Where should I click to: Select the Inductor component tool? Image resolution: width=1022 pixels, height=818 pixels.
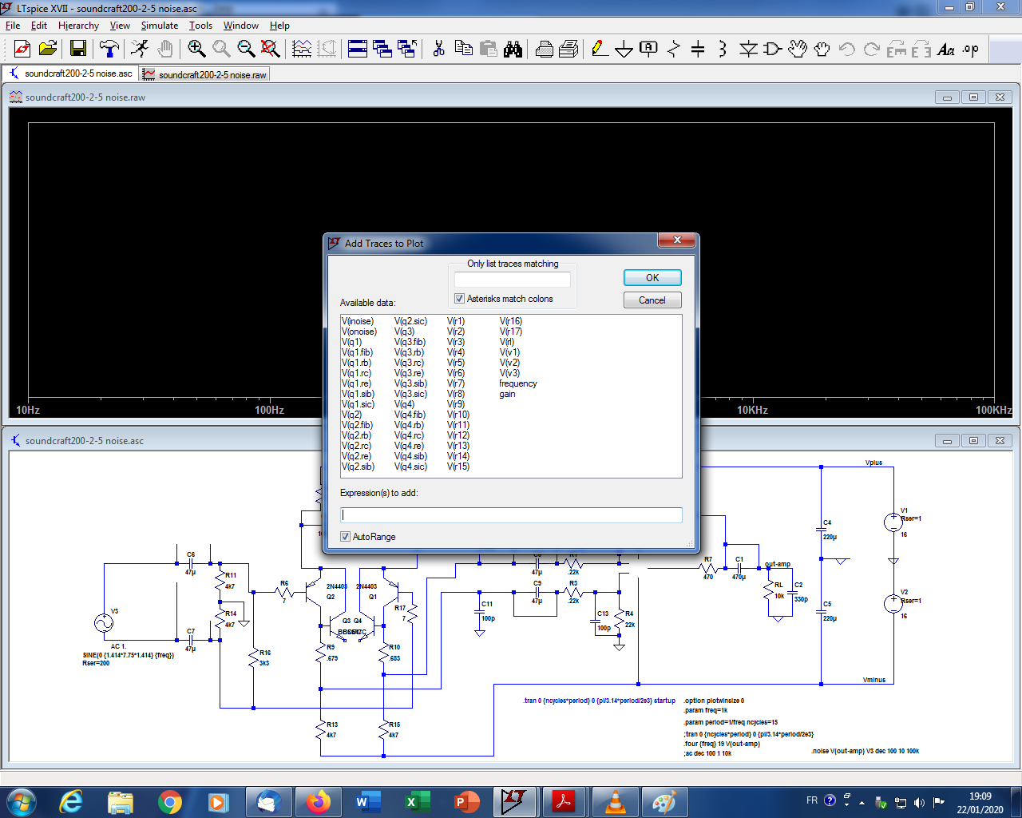[x=723, y=50]
